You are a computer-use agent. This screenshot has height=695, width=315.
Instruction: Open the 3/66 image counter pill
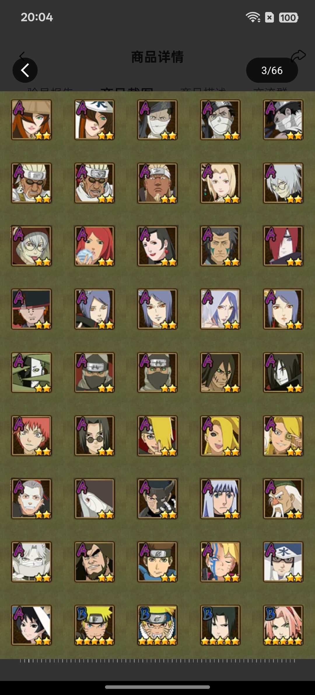tap(272, 70)
